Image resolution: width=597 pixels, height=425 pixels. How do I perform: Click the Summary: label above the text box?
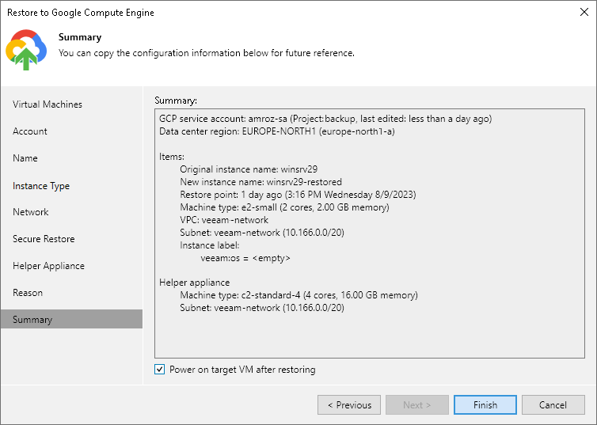pyautogui.click(x=176, y=101)
